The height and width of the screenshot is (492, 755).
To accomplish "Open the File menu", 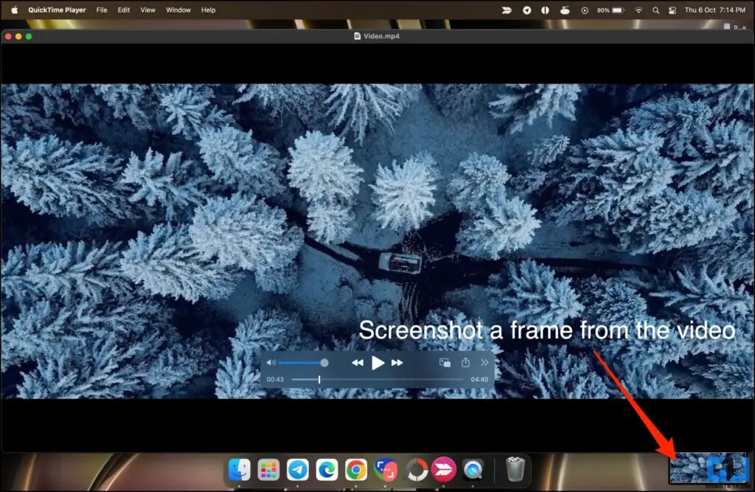I will [102, 10].
